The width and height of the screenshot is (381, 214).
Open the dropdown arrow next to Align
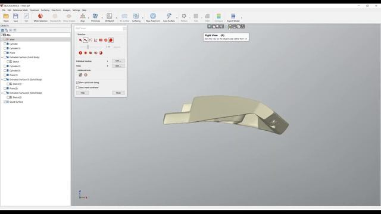[89, 18]
